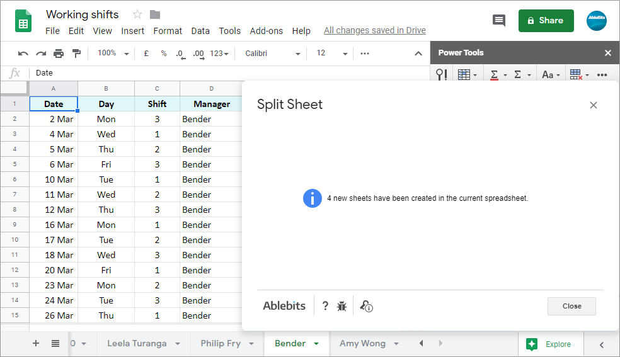Add a new sheet with plus icon
The width and height of the screenshot is (620, 357).
tap(35, 343)
